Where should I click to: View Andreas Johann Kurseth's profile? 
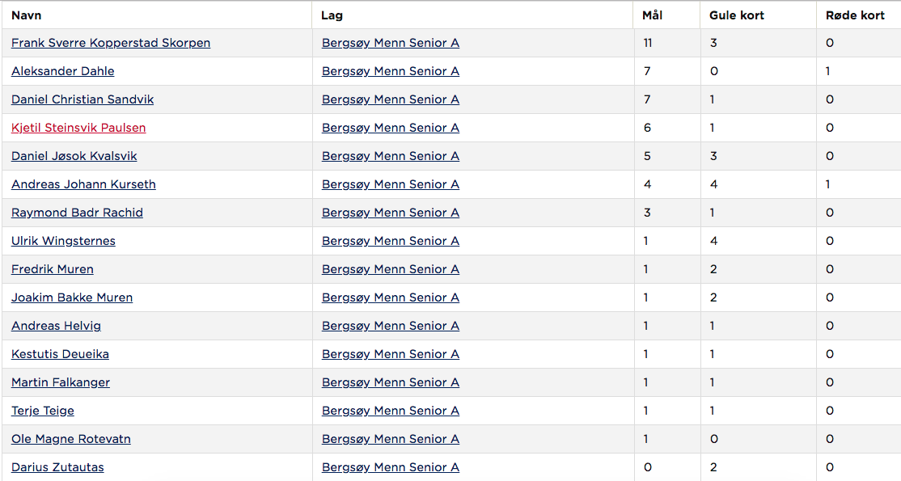pos(83,184)
